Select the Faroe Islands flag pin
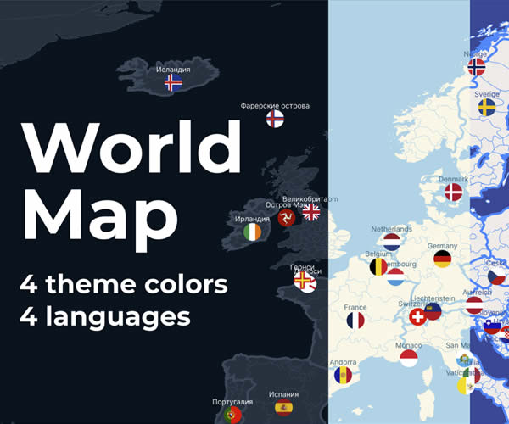Screen dimensions: 509x424 coord(274,119)
